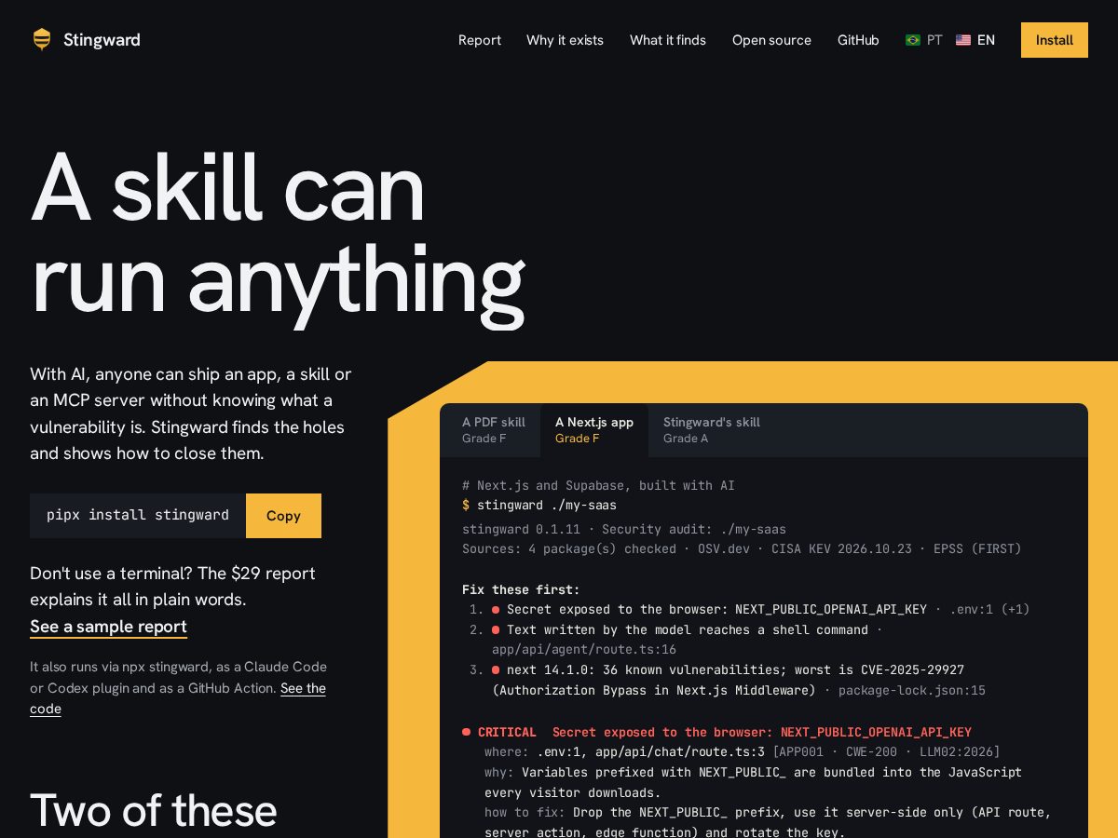Click 'stingward 0.1.11 · Security audit' line
Viewport: 1118px width, 838px height.
click(624, 529)
